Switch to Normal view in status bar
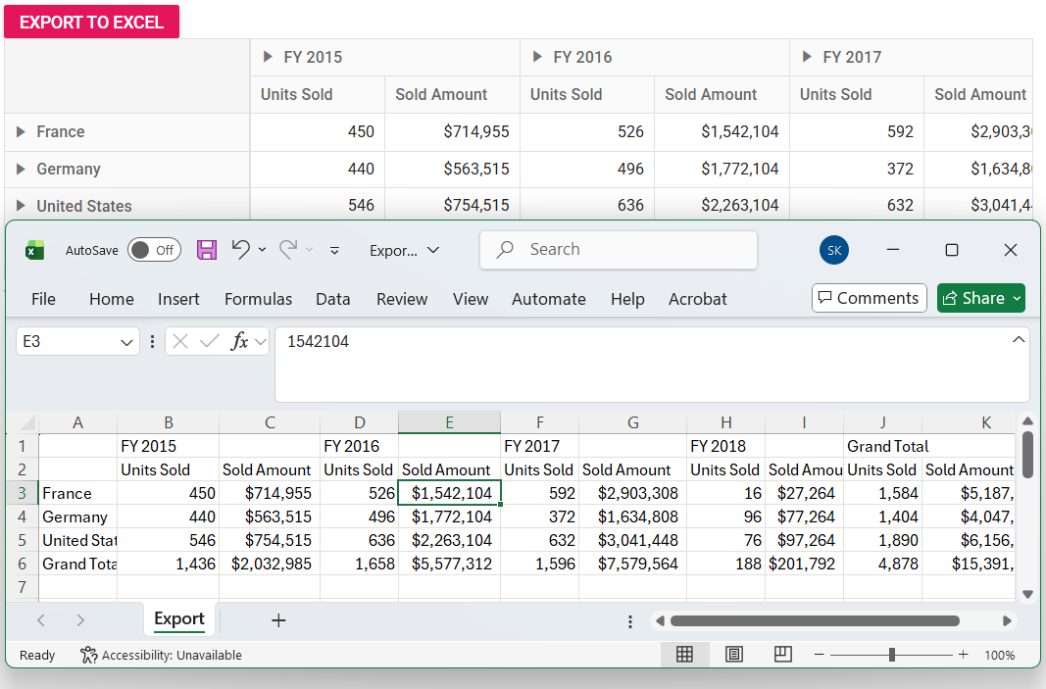 [x=684, y=655]
